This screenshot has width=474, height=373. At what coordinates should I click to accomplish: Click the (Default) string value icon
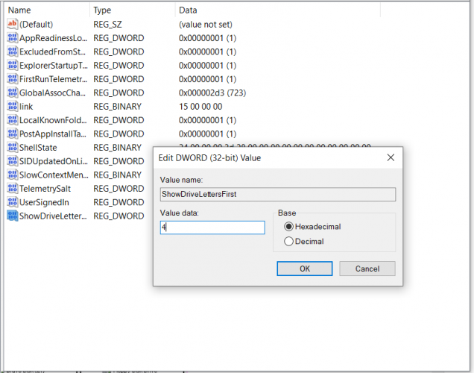tap(13, 24)
